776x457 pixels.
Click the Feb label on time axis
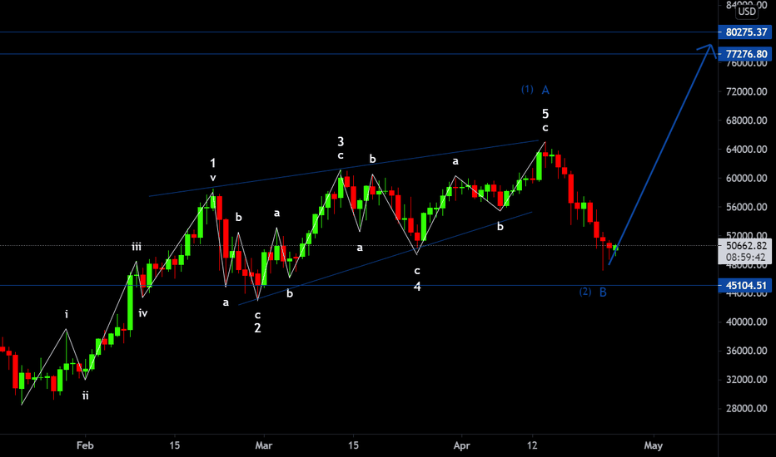click(x=85, y=445)
